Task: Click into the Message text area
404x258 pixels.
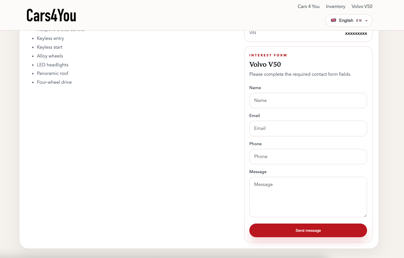Action: (308, 197)
